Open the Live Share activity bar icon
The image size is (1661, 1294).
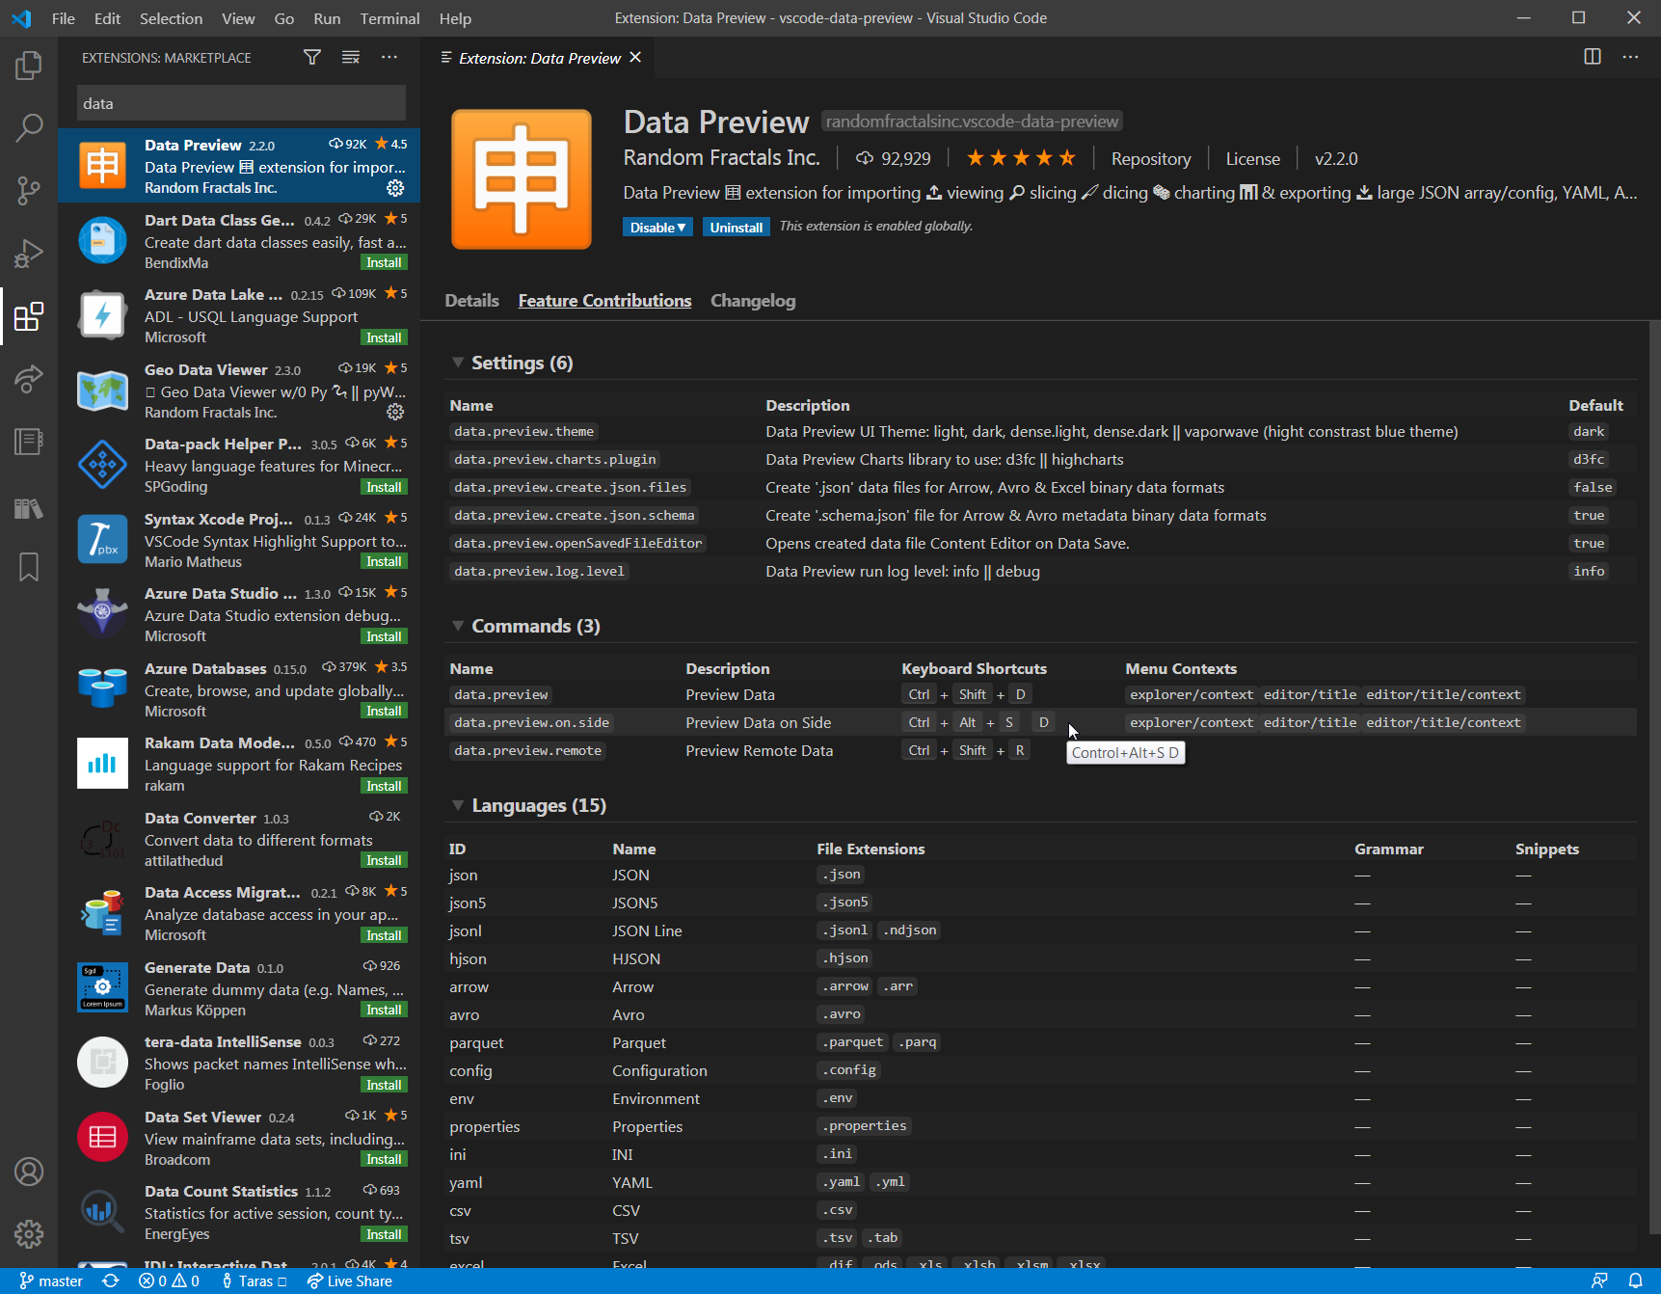(x=29, y=379)
